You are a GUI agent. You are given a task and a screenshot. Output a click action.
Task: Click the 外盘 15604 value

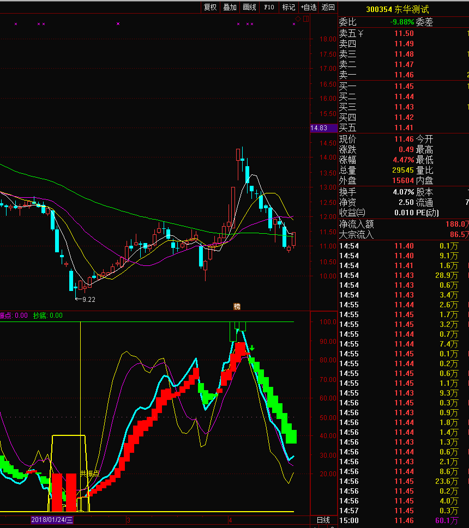(403, 180)
